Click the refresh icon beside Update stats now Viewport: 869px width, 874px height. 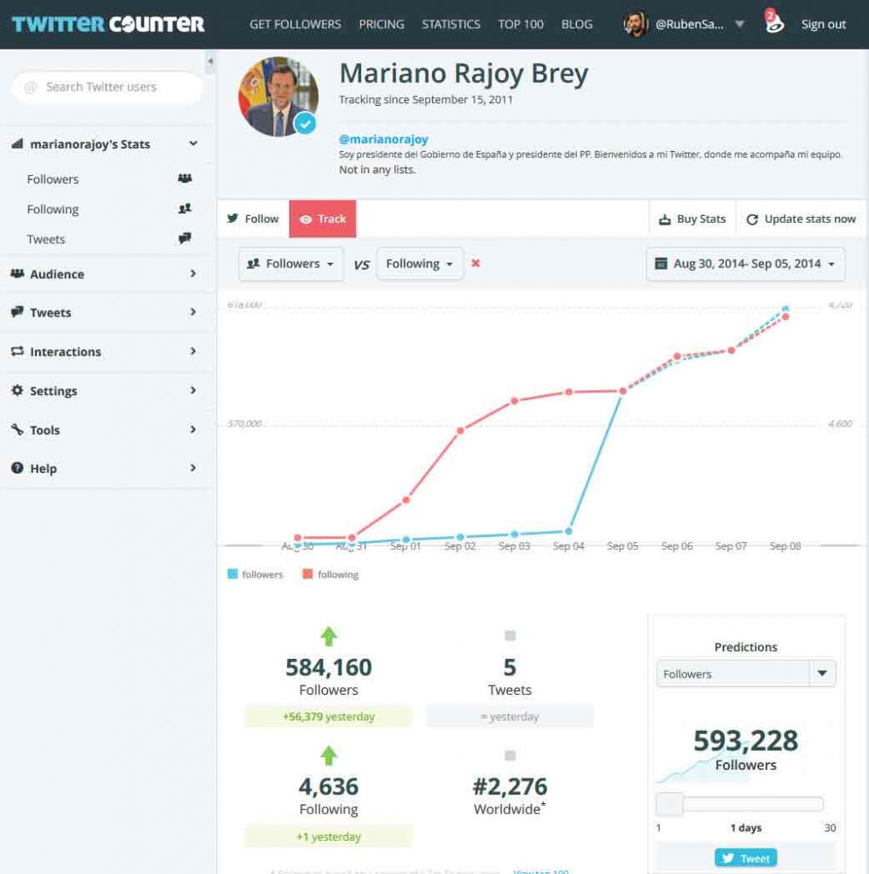752,219
